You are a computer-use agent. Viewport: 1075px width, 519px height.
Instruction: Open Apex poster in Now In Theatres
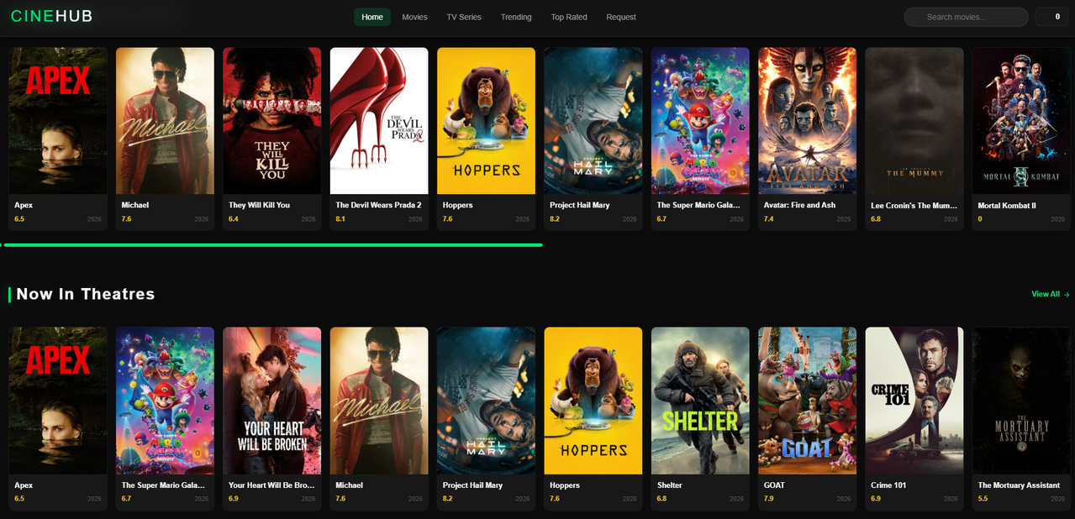58,401
